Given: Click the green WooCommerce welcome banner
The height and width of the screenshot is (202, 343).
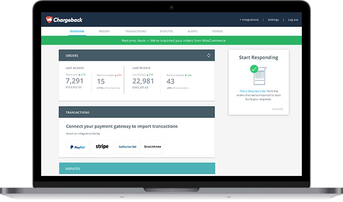Looking at the screenshot, I should (171, 40).
